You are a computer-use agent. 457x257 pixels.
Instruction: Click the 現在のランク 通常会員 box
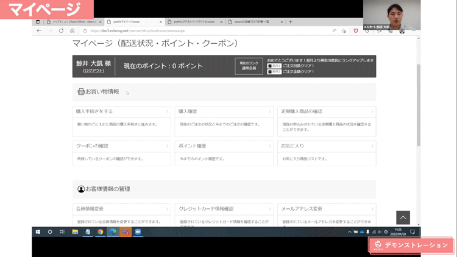[x=249, y=66]
